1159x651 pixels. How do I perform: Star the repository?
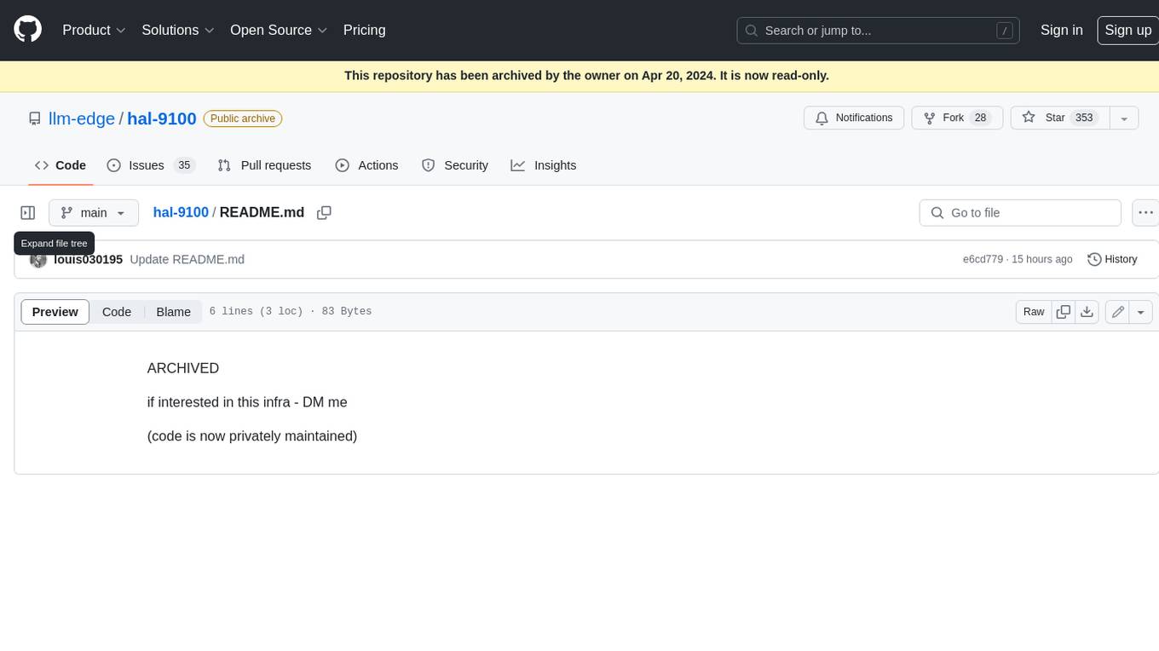coord(1059,118)
